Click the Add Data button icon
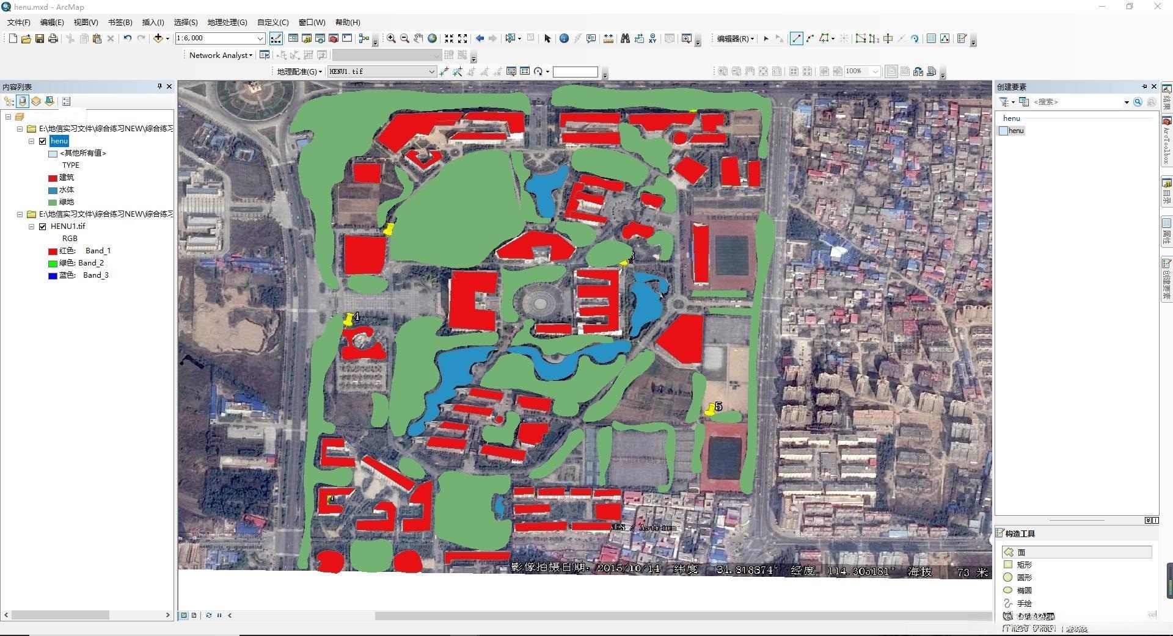The width and height of the screenshot is (1173, 636). tap(158, 38)
